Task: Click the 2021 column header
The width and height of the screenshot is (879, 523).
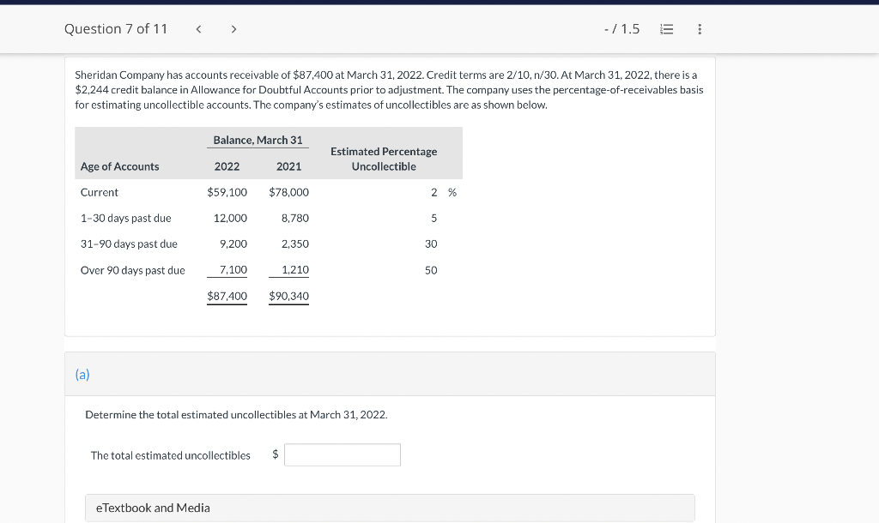Action: tap(288, 167)
